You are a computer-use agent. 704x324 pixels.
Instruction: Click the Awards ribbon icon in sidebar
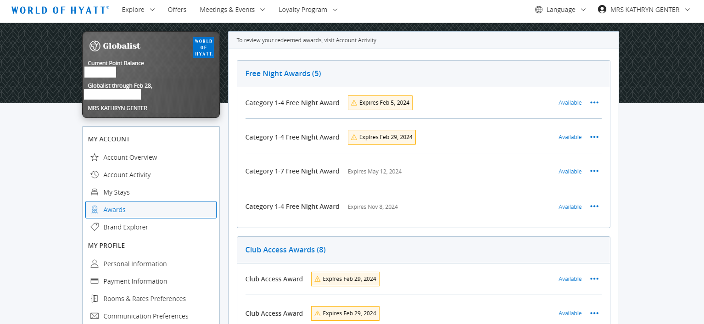click(x=94, y=209)
